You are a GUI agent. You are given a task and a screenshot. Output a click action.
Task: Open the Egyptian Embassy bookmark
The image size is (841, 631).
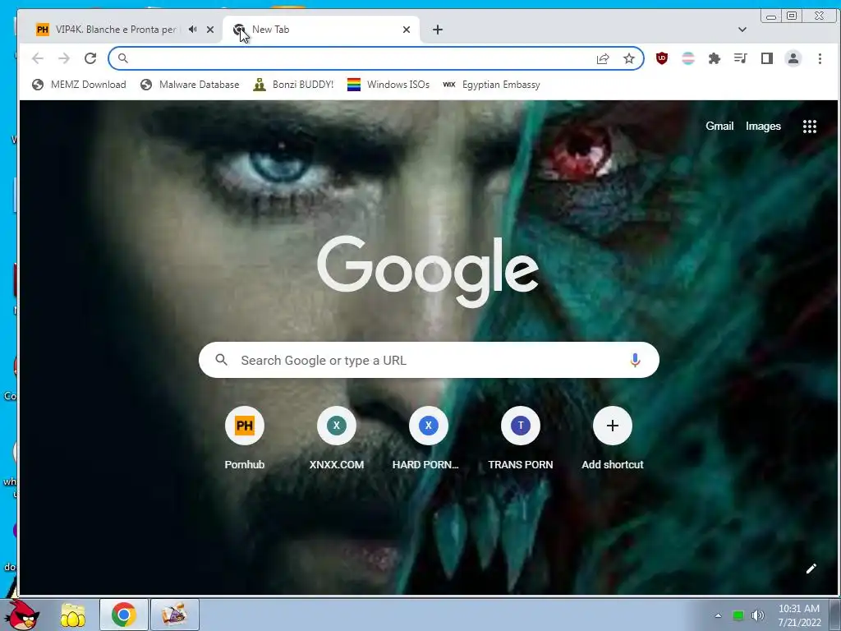(x=491, y=85)
